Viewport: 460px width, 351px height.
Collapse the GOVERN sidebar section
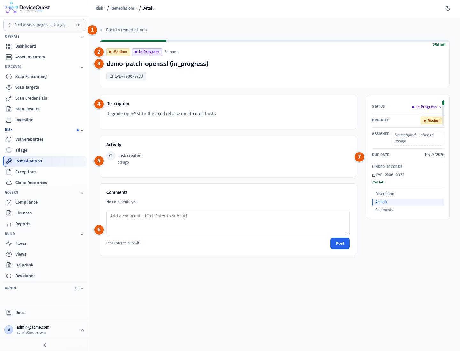[x=82, y=193]
